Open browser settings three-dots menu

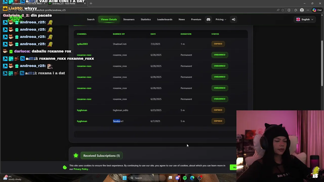click(308, 10)
